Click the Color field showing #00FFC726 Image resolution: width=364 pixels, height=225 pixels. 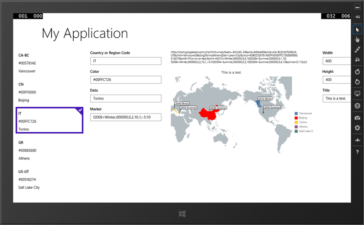pos(126,80)
